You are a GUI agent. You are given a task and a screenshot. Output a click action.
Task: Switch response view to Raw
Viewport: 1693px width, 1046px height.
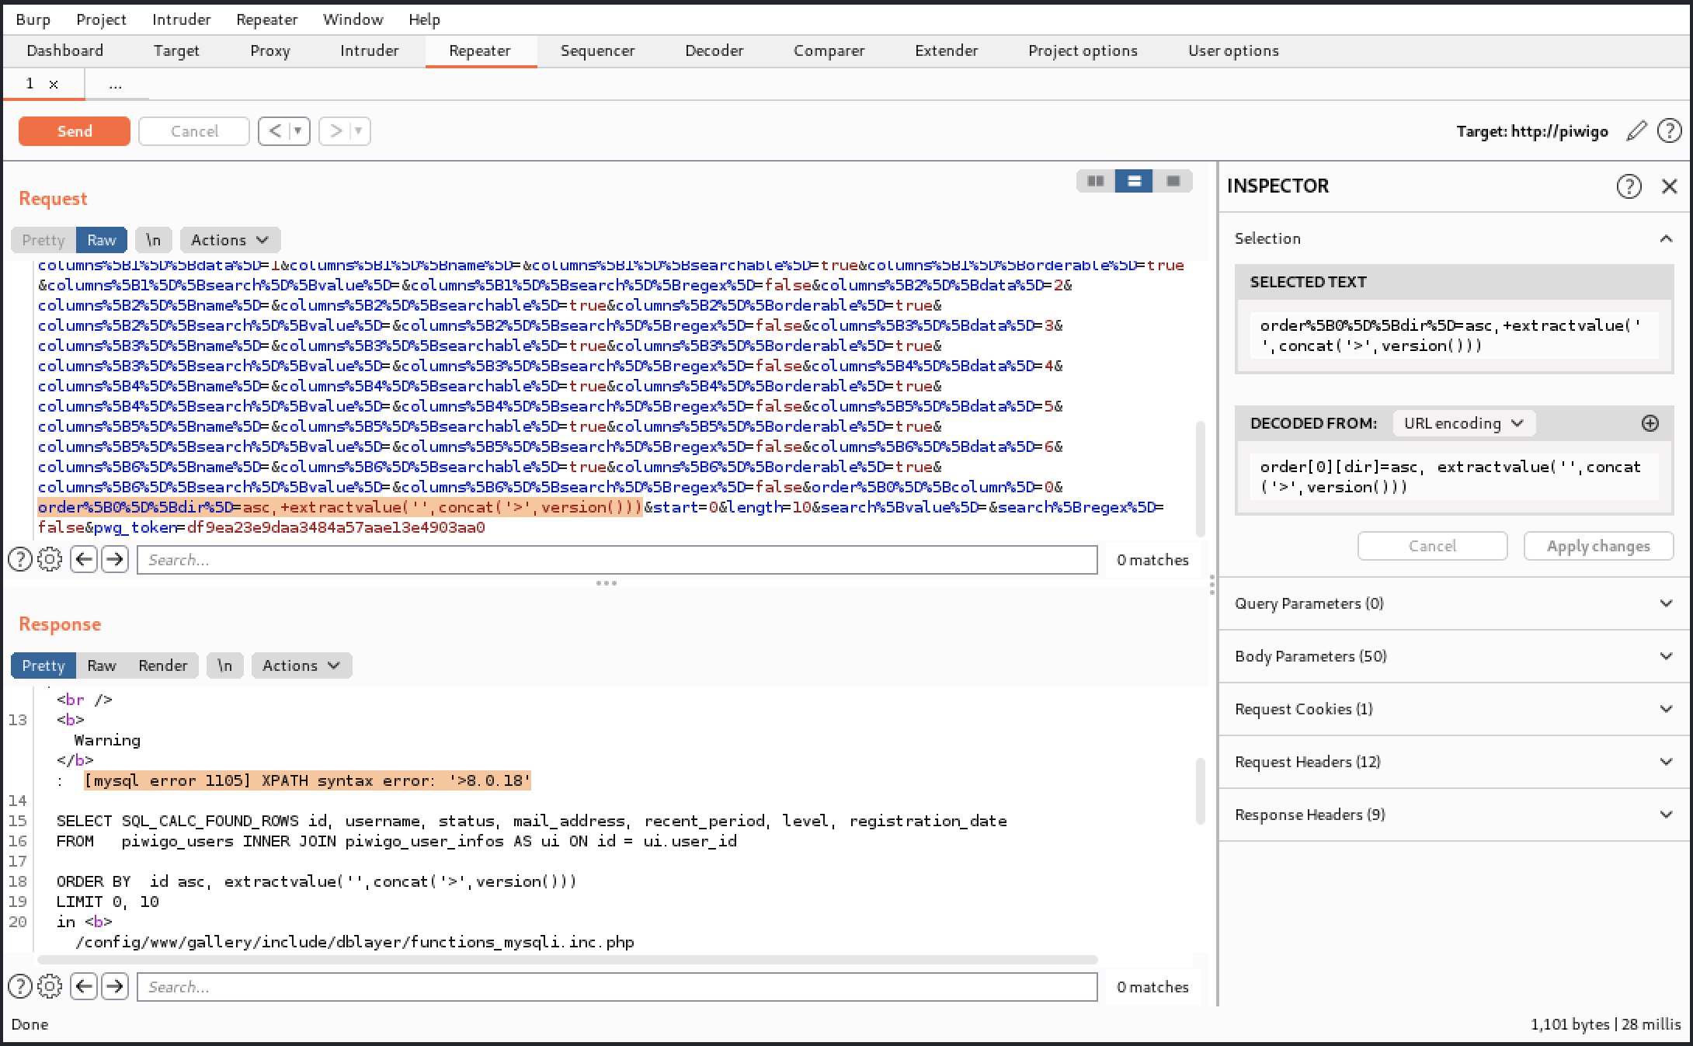tap(102, 665)
